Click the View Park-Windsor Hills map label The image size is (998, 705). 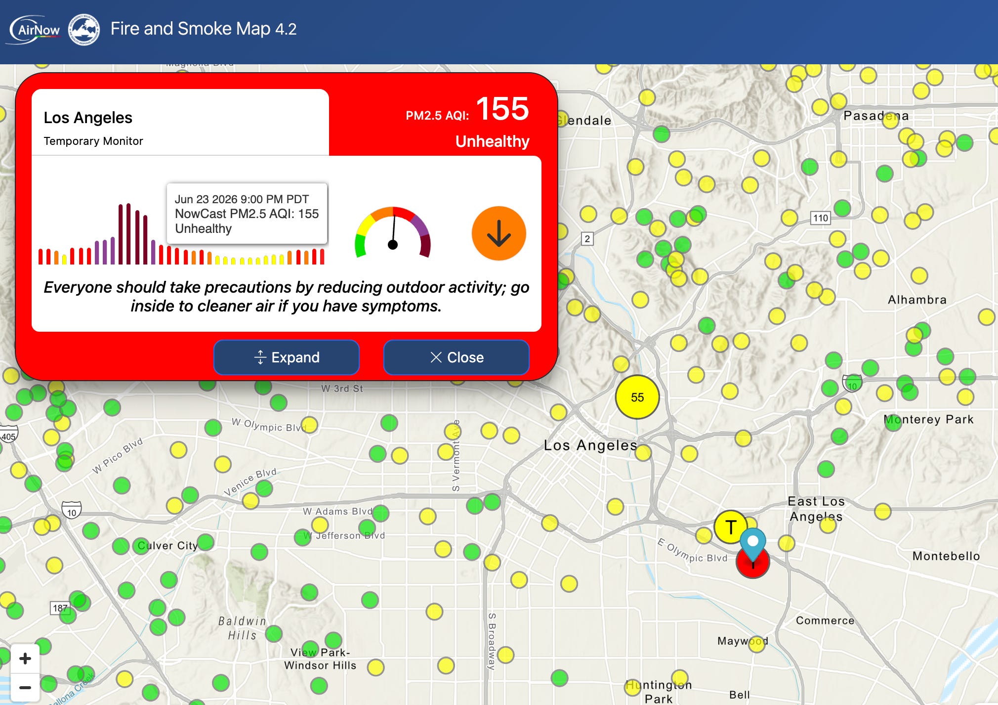[x=320, y=659]
